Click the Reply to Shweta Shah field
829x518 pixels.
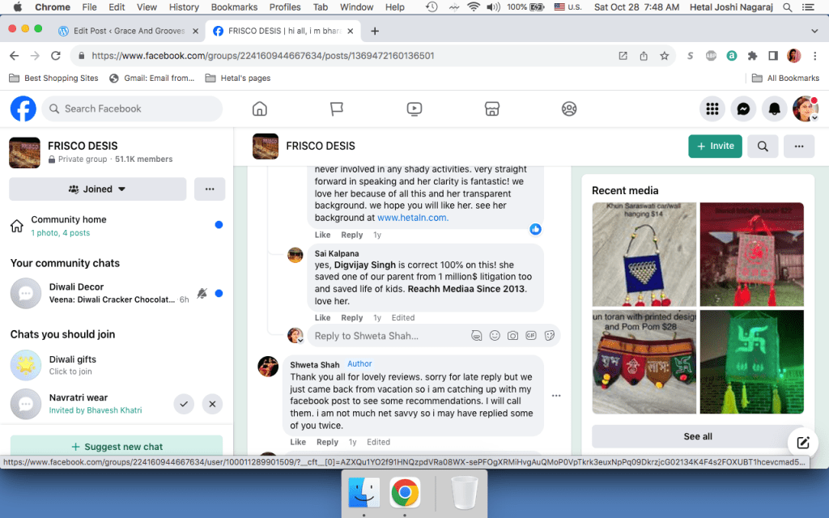click(389, 336)
